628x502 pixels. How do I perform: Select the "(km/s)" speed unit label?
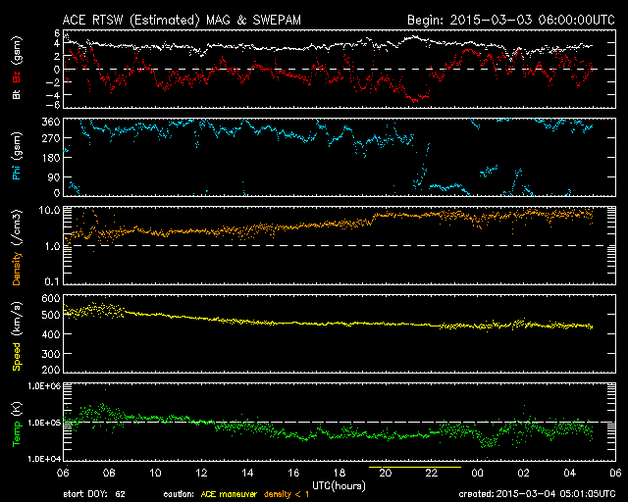pyautogui.click(x=17, y=321)
